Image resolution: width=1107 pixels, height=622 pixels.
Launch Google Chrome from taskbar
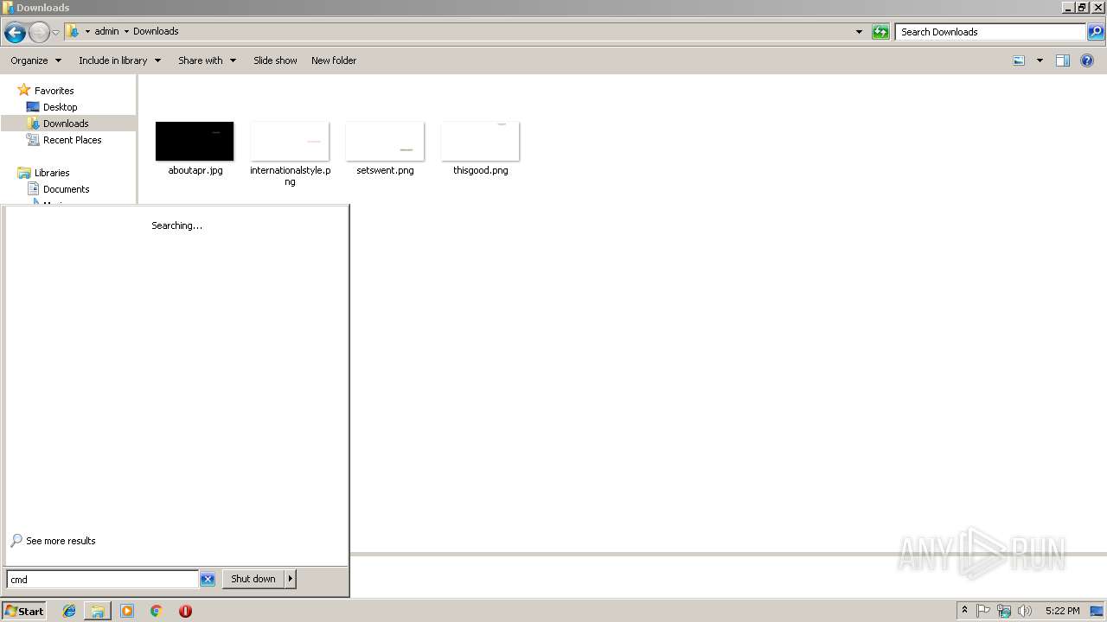coord(157,611)
